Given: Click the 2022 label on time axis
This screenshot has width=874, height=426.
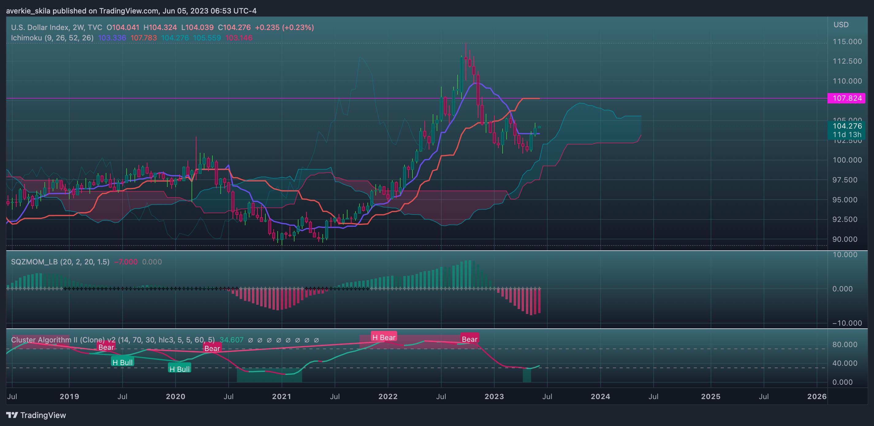Looking at the screenshot, I should pyautogui.click(x=388, y=396).
